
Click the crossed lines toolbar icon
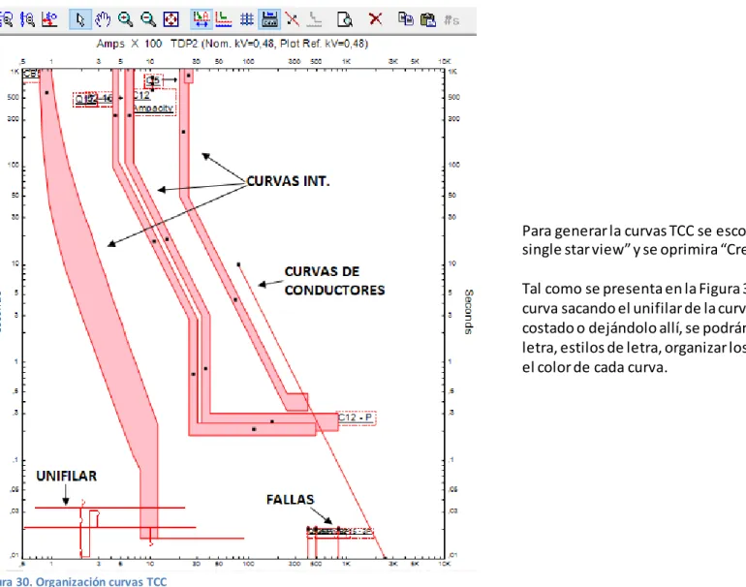pyautogui.click(x=292, y=19)
